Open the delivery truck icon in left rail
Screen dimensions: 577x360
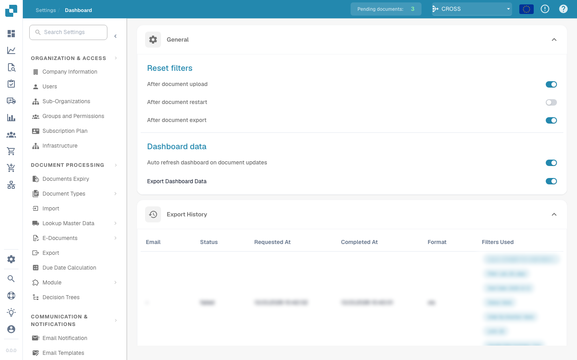(x=11, y=101)
